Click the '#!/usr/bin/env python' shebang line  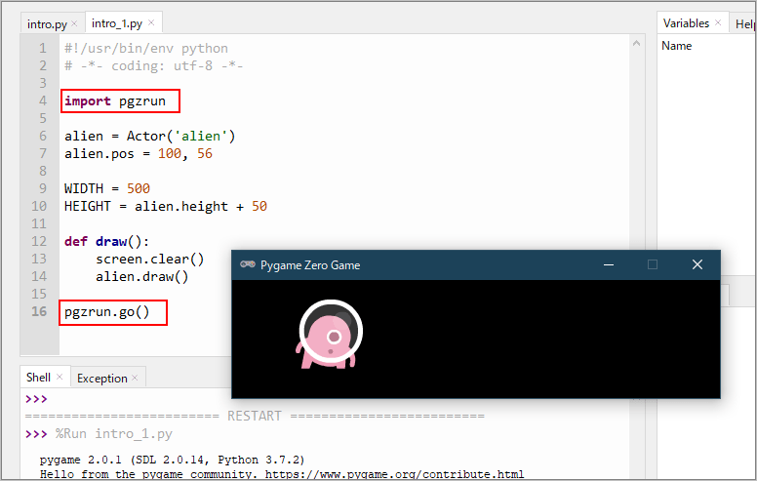click(x=145, y=48)
